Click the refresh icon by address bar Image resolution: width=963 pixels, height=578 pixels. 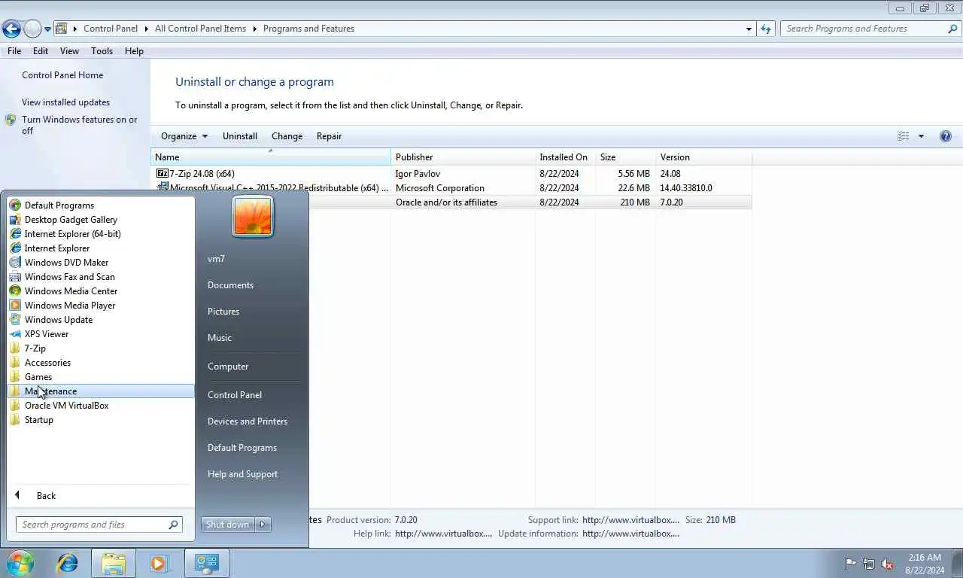click(x=766, y=29)
